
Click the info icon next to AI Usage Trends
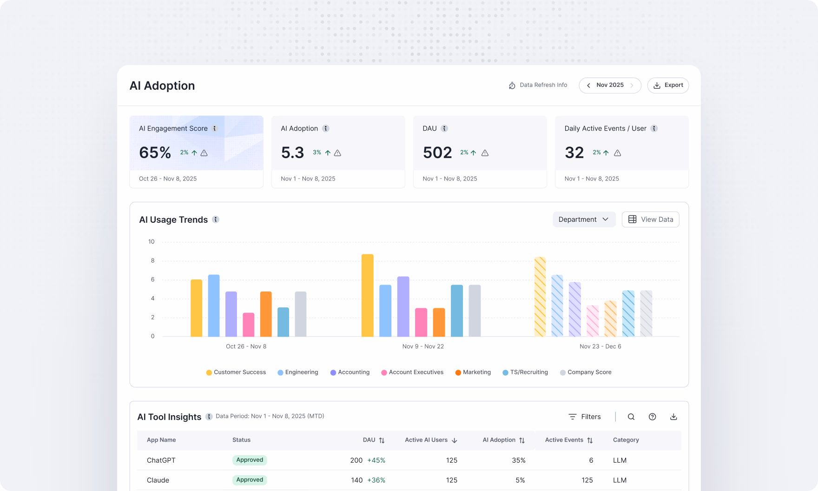click(215, 219)
